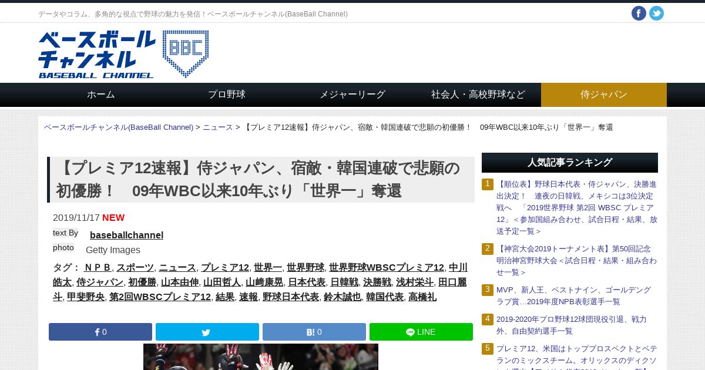Open the 高橋礼 tag link

click(422, 297)
